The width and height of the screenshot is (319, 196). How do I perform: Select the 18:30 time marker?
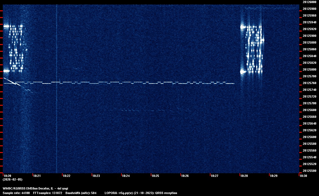tap(303, 176)
